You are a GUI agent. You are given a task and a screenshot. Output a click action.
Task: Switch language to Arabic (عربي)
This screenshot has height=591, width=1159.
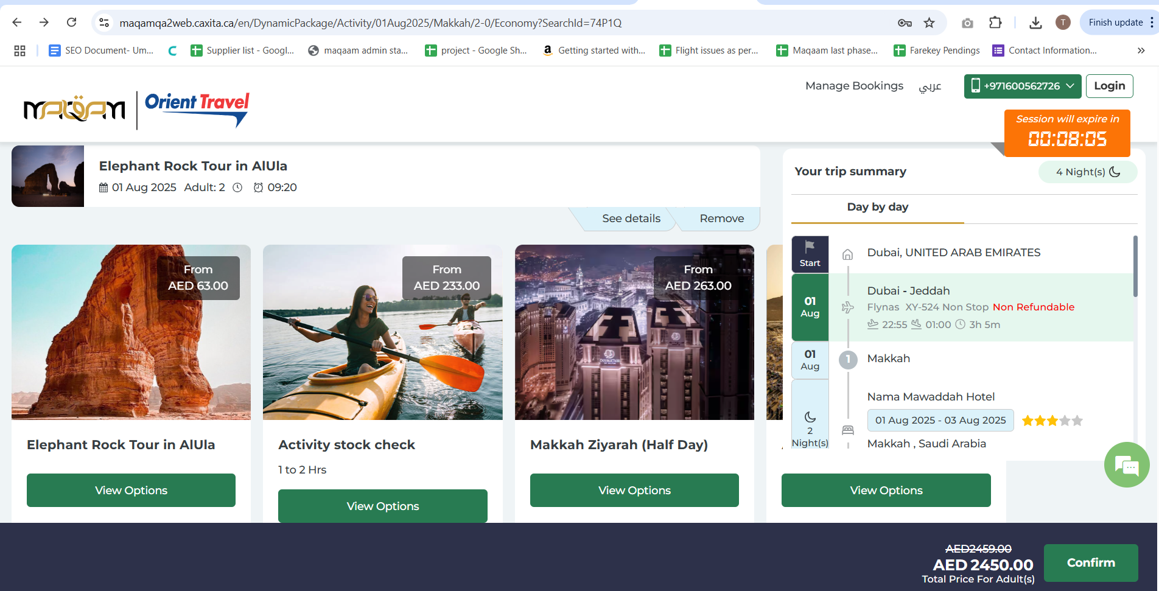(x=930, y=86)
